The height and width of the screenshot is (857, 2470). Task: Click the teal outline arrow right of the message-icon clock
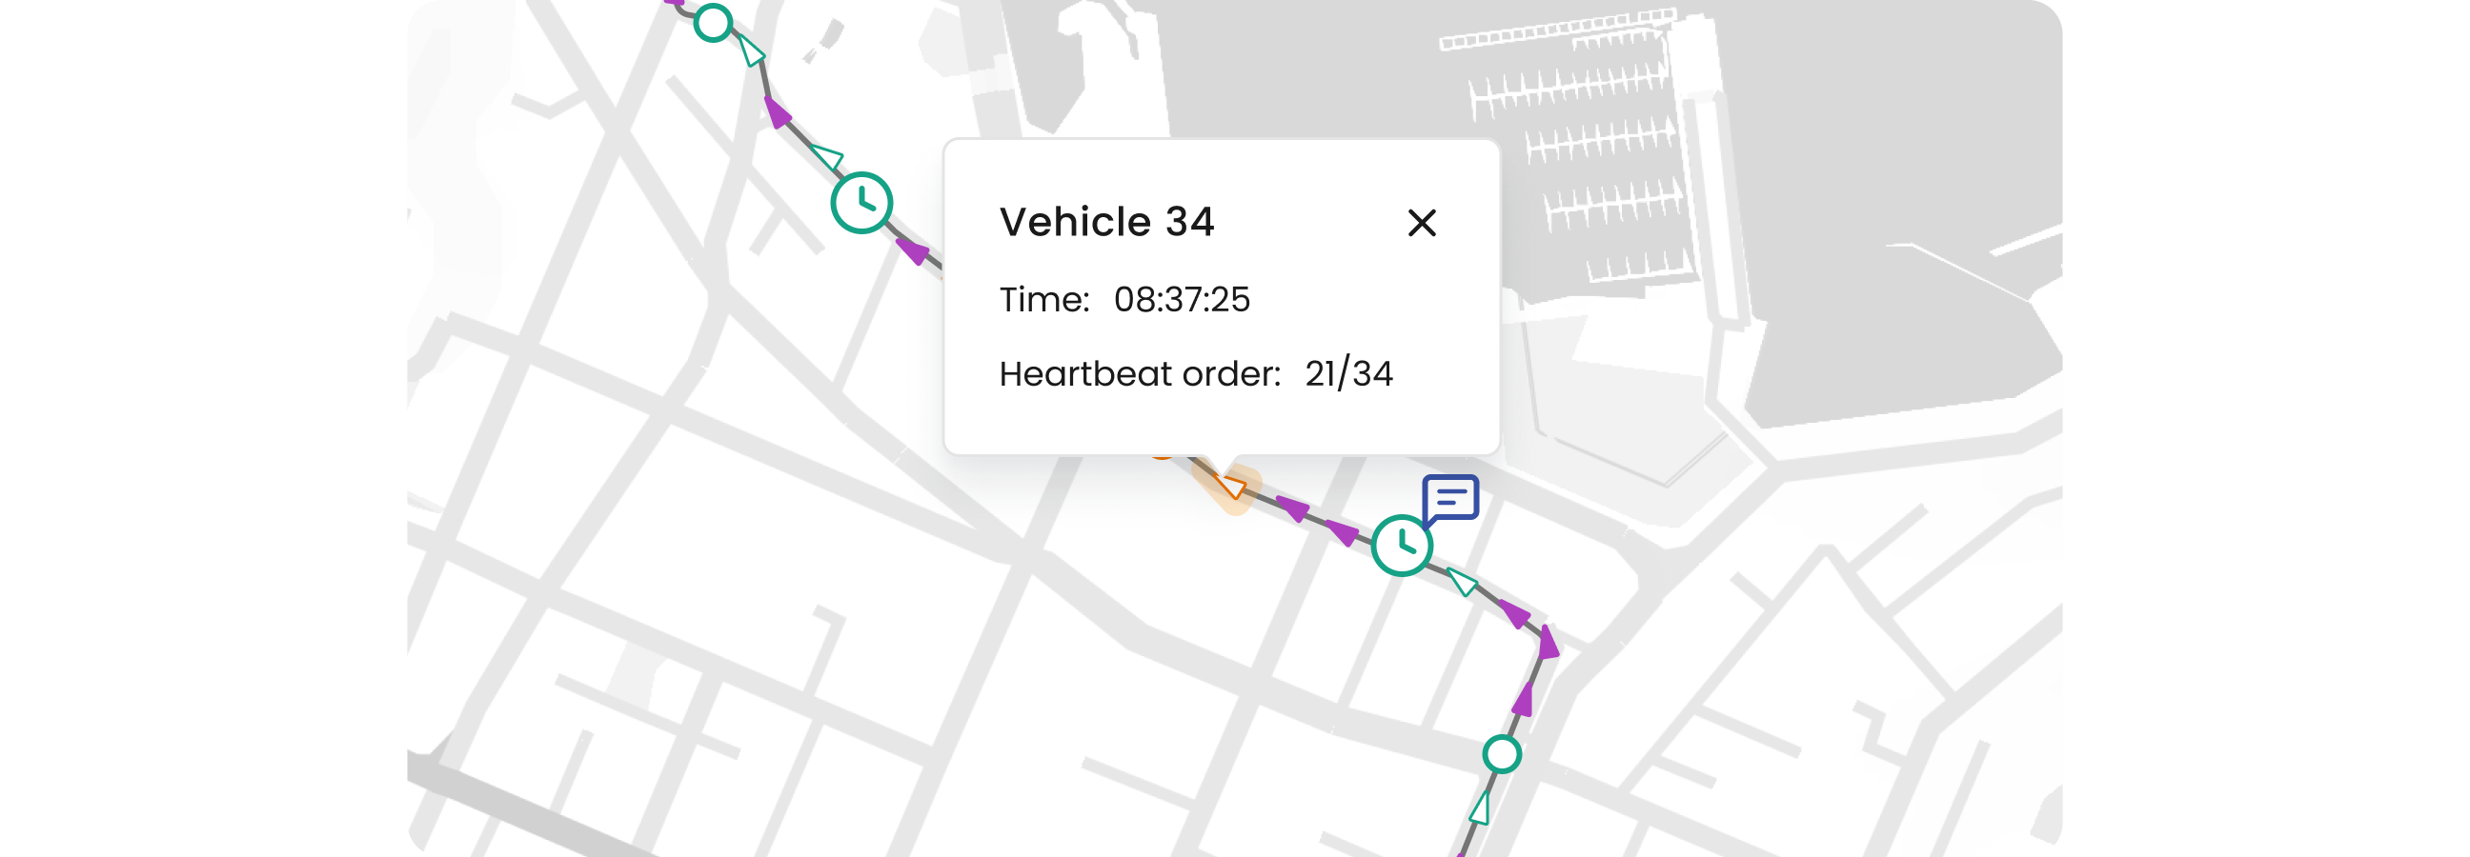[x=1462, y=581]
